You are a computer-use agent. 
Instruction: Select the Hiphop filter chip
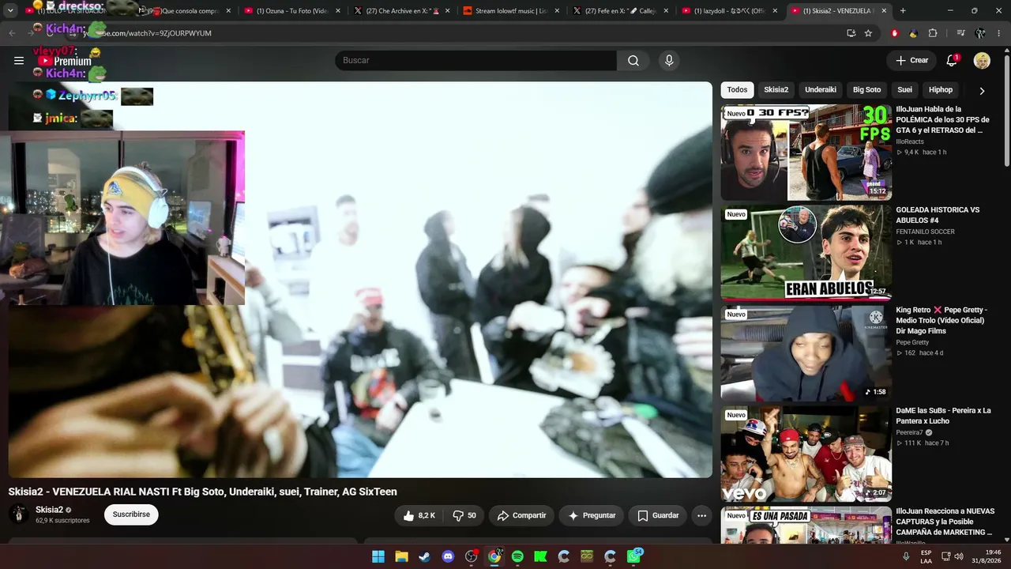[x=941, y=90]
